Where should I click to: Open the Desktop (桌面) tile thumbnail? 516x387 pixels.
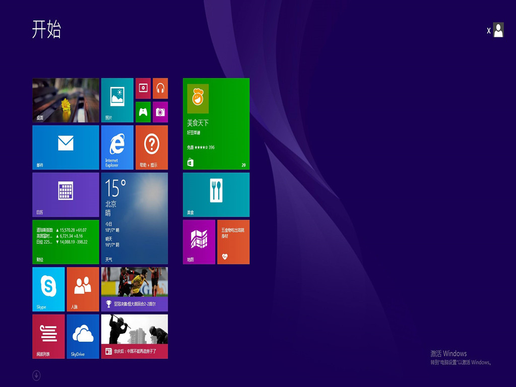66,100
